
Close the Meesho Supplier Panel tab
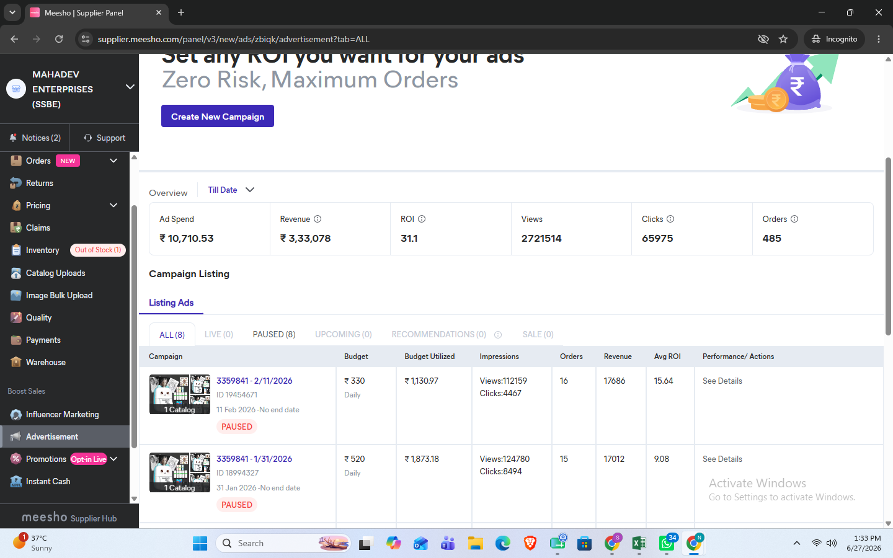(x=159, y=12)
